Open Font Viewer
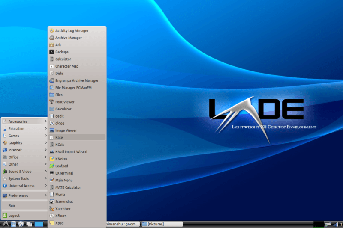 tap(77, 102)
